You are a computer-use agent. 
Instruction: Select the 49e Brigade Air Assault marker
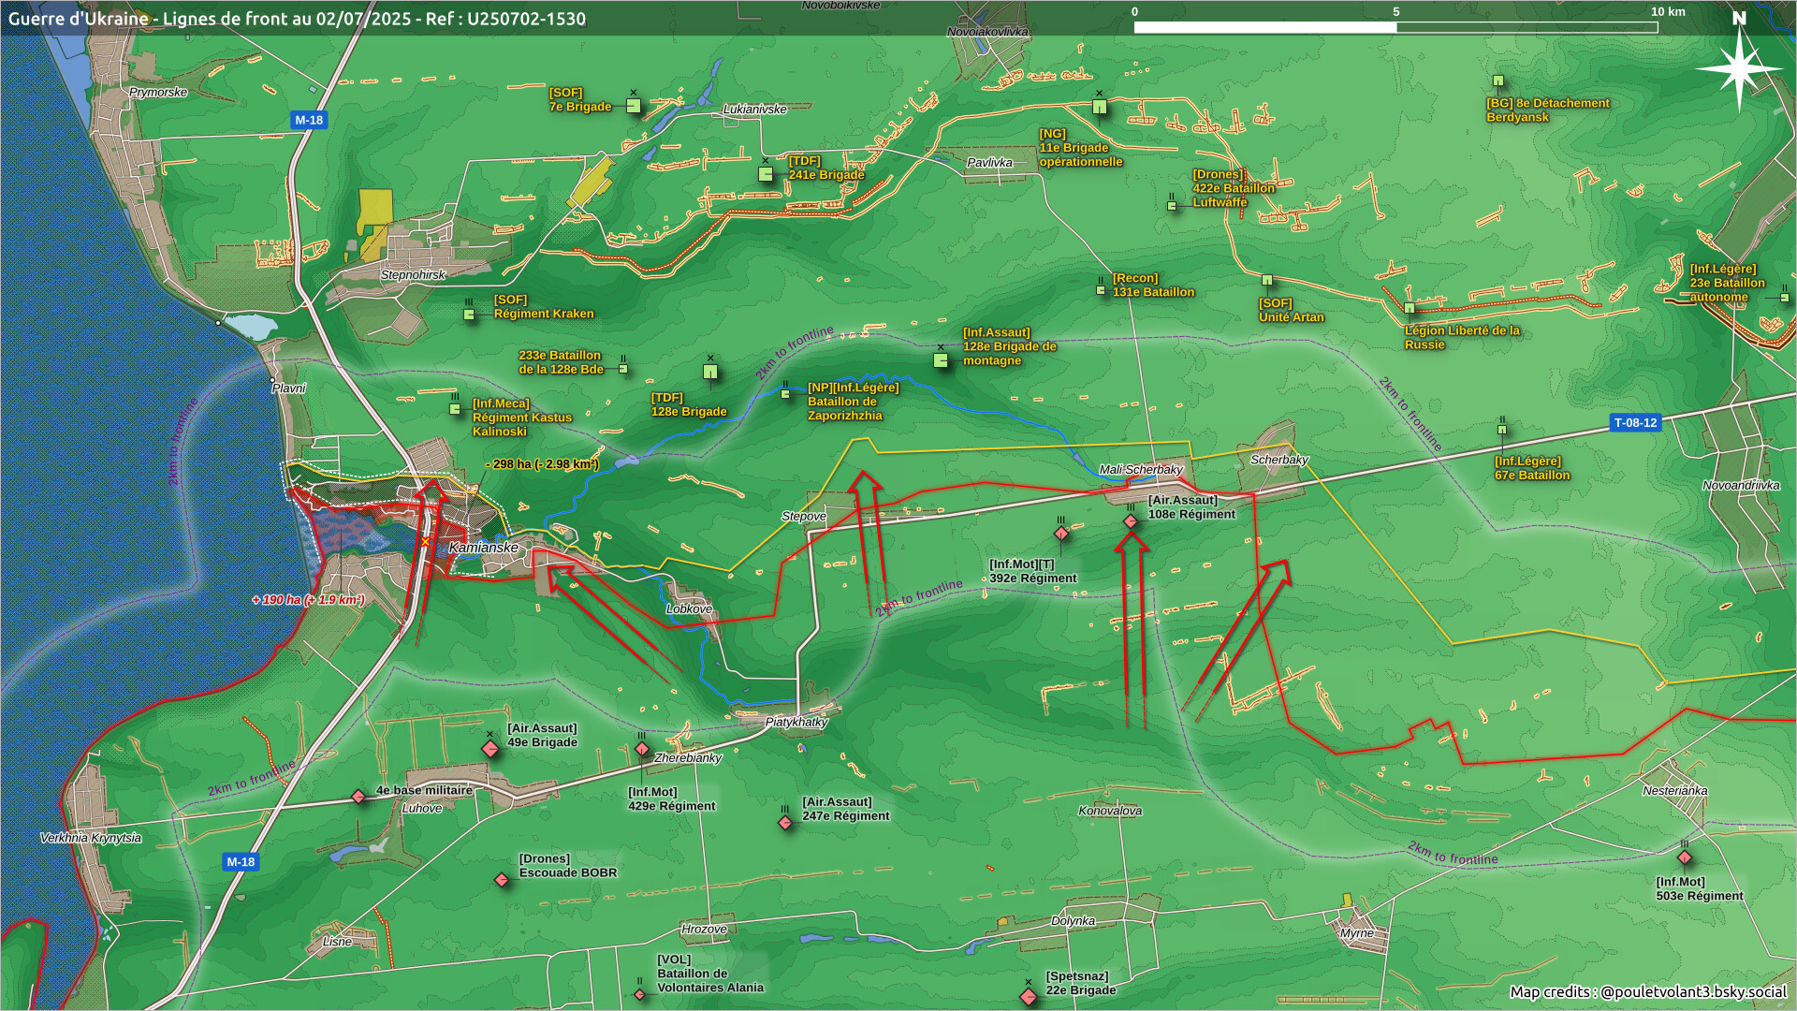point(490,749)
